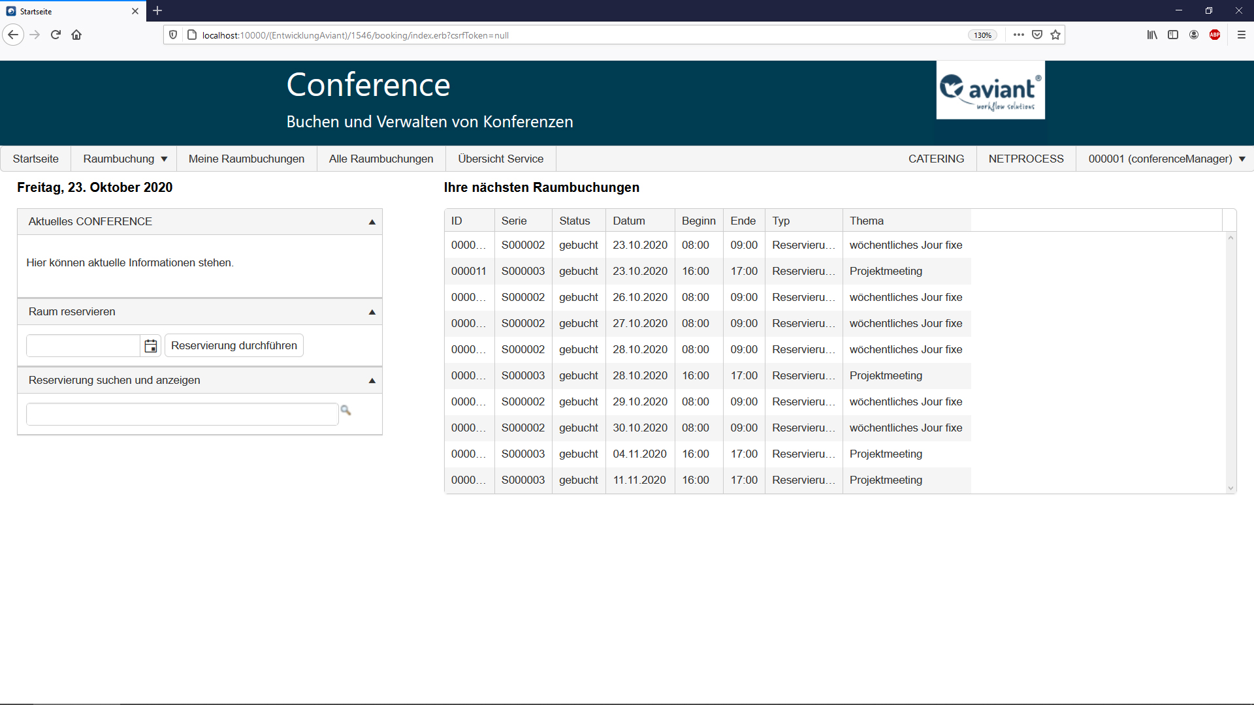Screen dimensions: 1254x705
Task: Open the Adblock Plus extension icon
Action: click(x=1215, y=35)
